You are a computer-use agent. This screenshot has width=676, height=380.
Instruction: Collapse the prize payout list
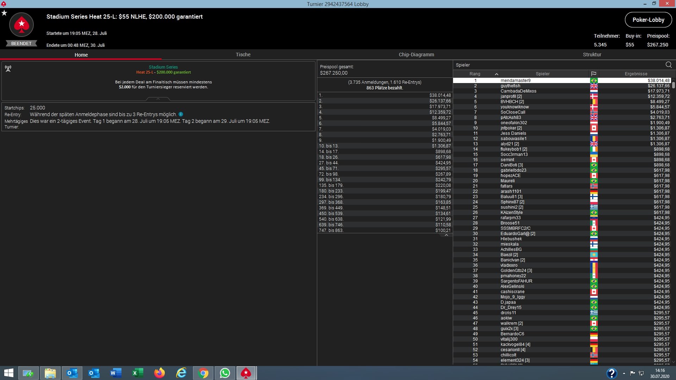pyautogui.click(x=446, y=235)
